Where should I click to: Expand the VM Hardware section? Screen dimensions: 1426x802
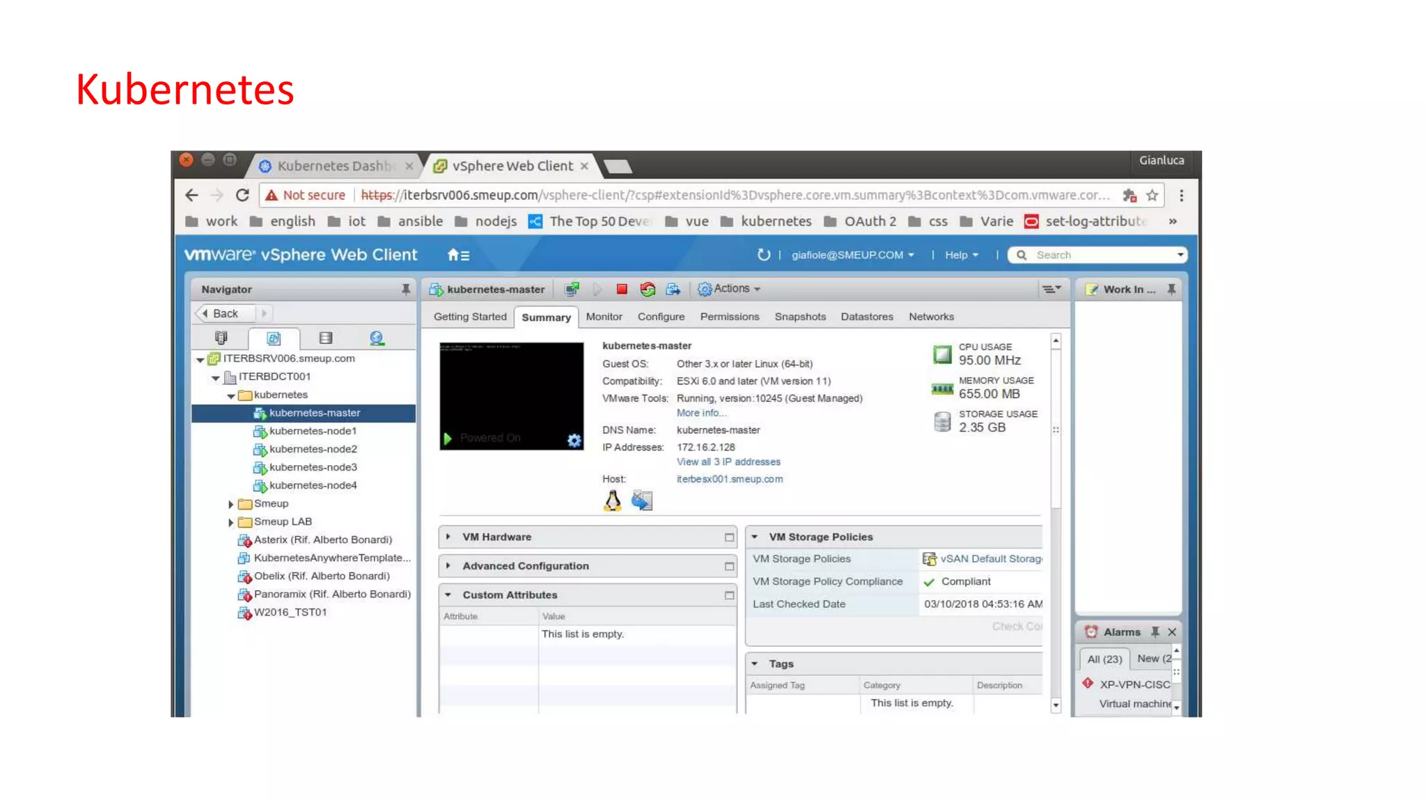(x=448, y=537)
